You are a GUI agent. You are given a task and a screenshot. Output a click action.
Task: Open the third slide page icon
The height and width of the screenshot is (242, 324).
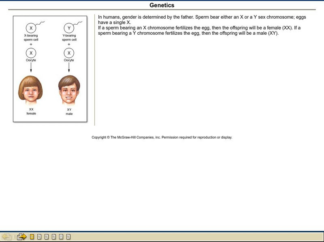pyautogui.click(x=47, y=236)
